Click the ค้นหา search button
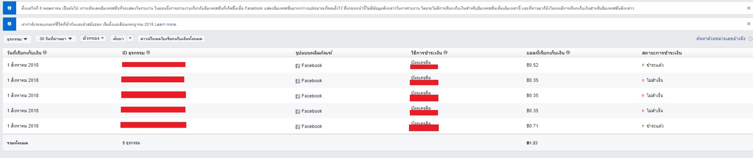Screen dimensions: 753x158 point(118,38)
